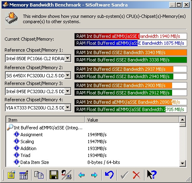192x183 pixels.
Task: Go forward with the right arrow icon
Action: [94, 175]
